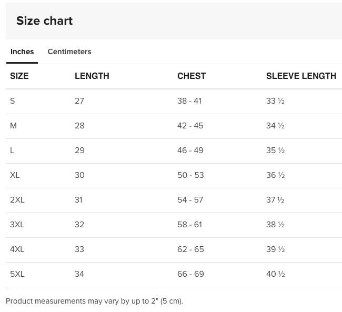Switch to the Centimeters tab
The width and height of the screenshot is (342, 312).
pyautogui.click(x=69, y=52)
